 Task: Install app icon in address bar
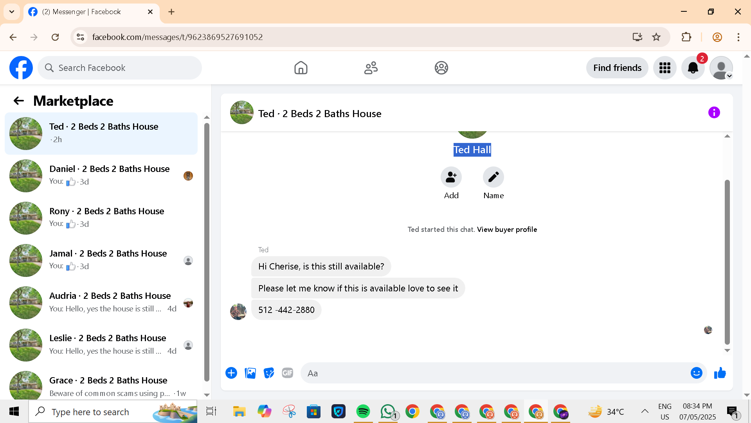point(637,37)
